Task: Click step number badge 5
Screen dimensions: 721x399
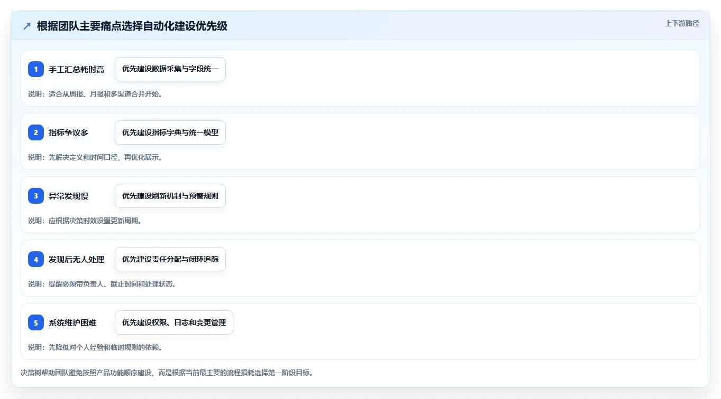Action: (x=36, y=322)
